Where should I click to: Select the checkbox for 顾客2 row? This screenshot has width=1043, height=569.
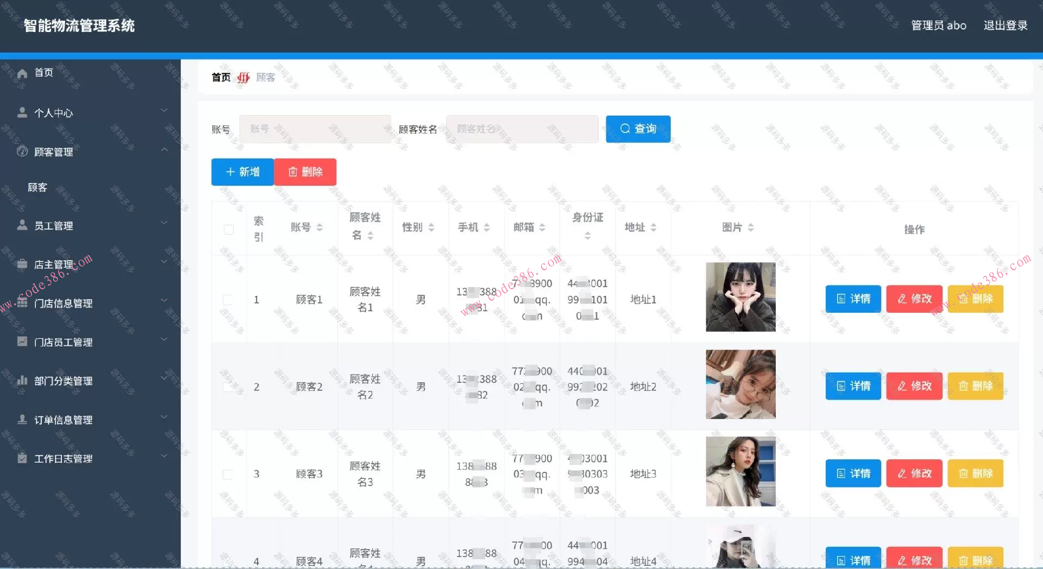tap(228, 386)
